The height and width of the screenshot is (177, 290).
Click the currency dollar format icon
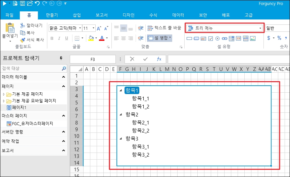269,38
